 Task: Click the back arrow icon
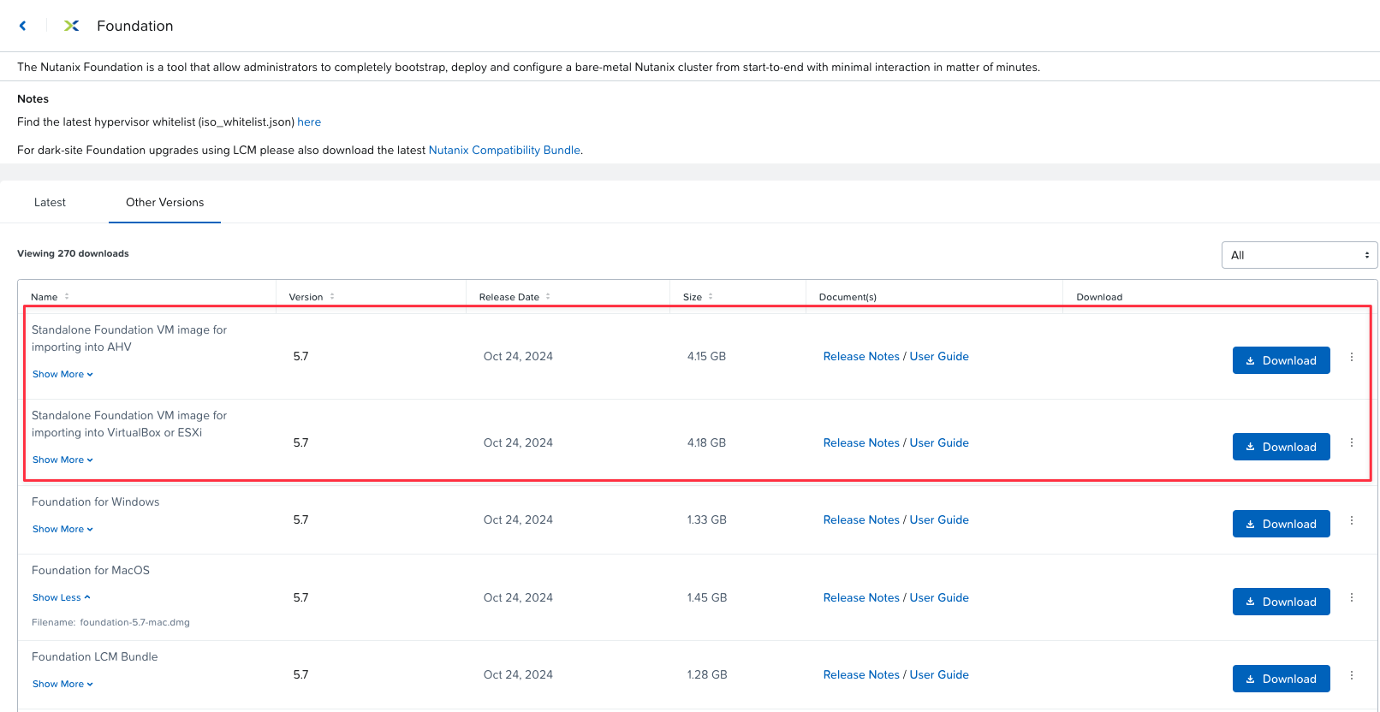[23, 26]
